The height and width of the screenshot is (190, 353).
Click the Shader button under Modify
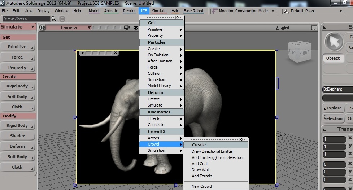(17, 136)
